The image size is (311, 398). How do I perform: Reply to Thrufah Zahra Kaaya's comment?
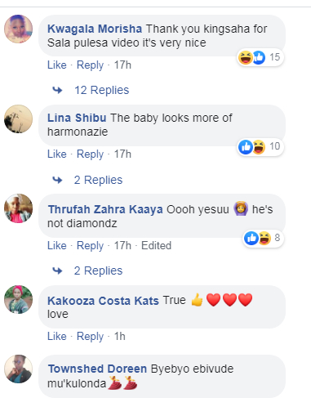coord(90,246)
